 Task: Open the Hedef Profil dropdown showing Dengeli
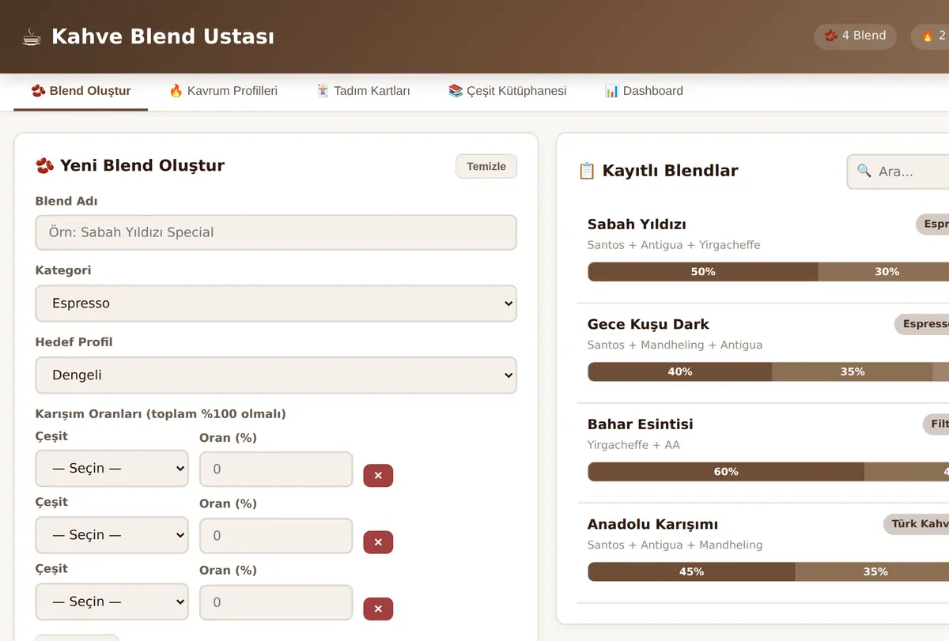276,375
